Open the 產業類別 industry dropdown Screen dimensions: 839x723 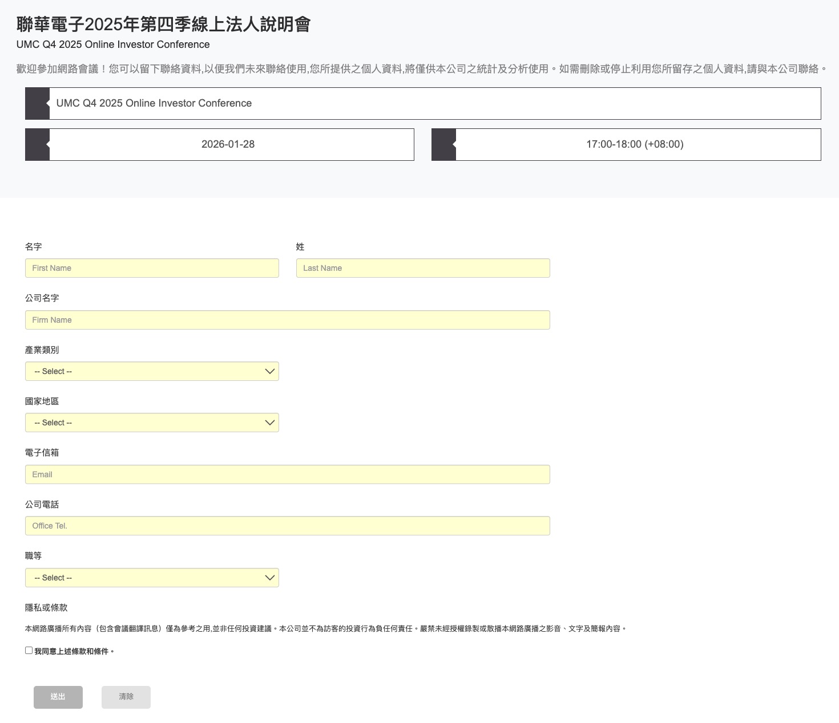pos(152,371)
